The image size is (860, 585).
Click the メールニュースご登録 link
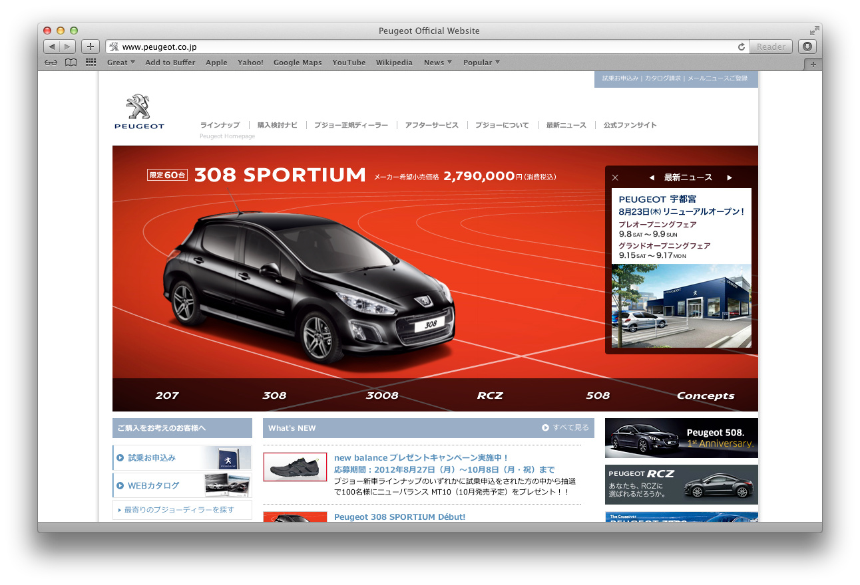(x=718, y=78)
